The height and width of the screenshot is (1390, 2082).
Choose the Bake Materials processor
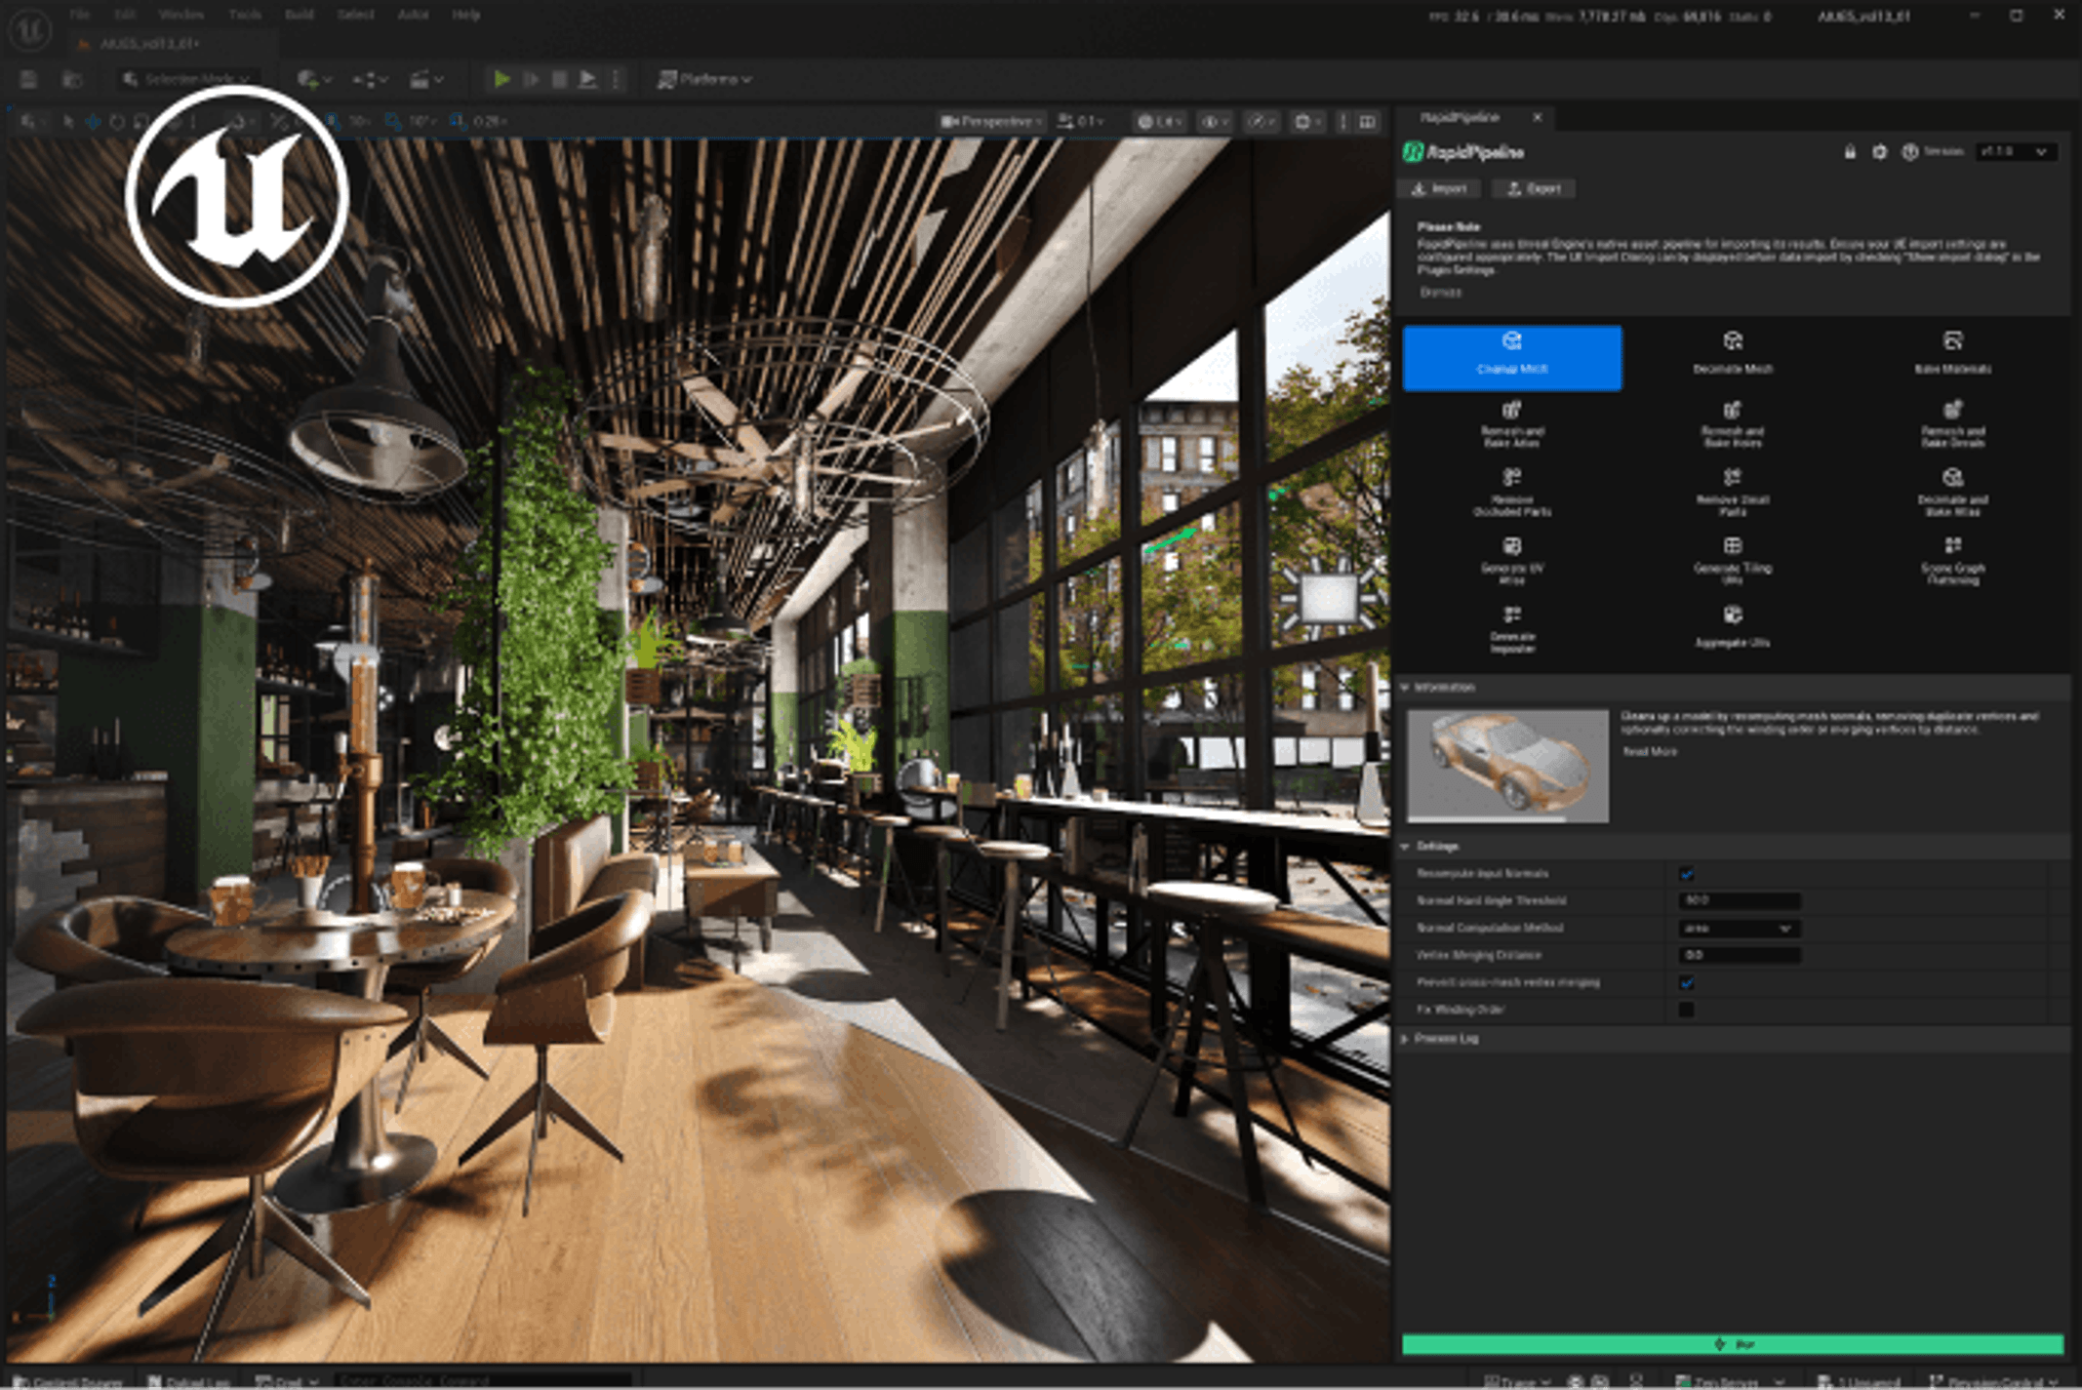(1951, 353)
